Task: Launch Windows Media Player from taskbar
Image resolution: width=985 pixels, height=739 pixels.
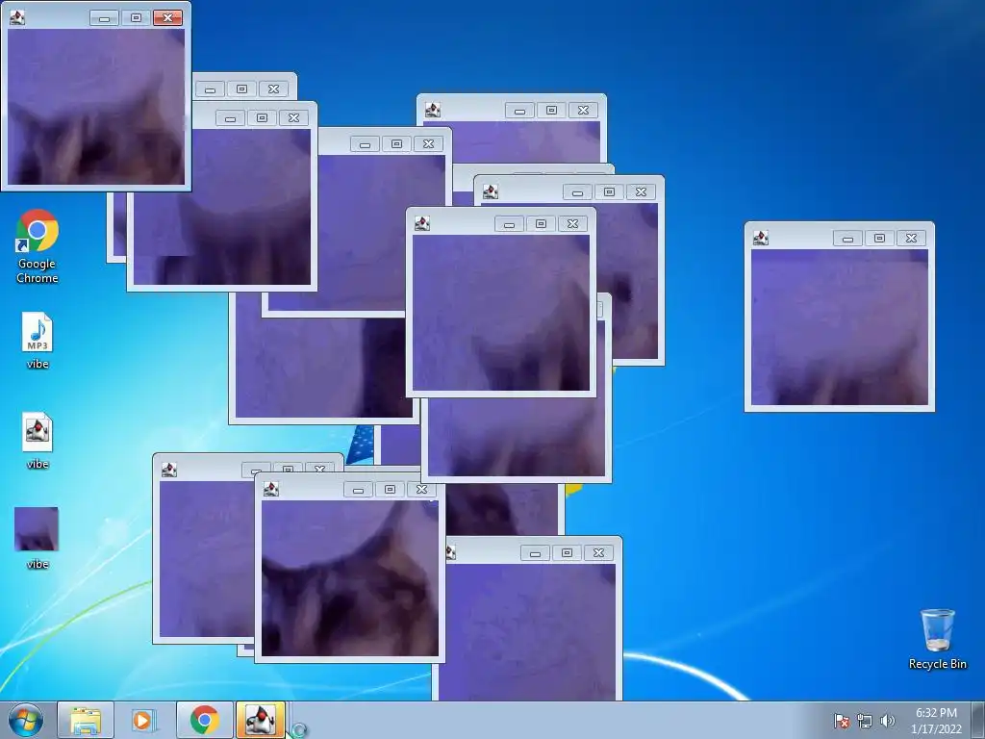Action: (x=144, y=720)
